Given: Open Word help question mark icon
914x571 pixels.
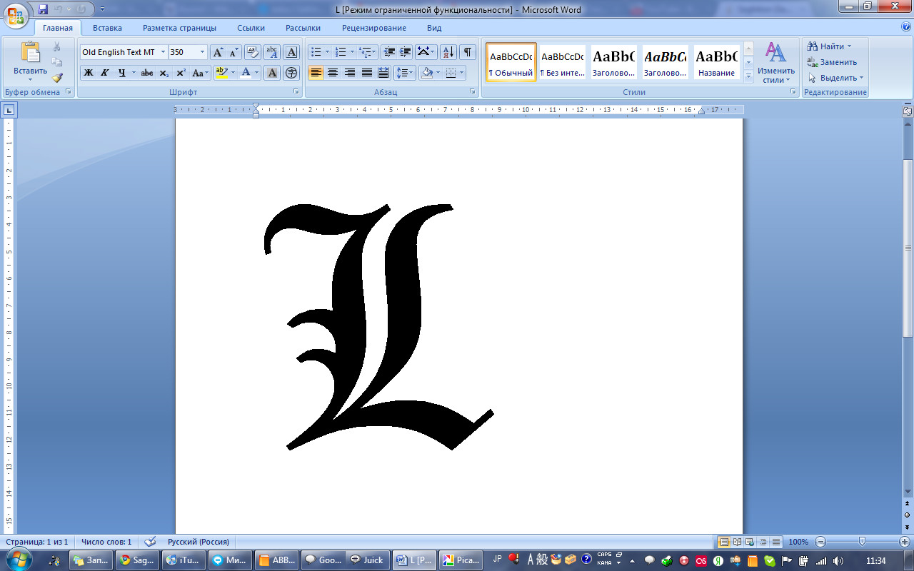Looking at the screenshot, I should [x=905, y=27].
